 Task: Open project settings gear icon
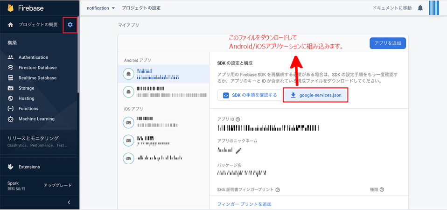pos(70,25)
